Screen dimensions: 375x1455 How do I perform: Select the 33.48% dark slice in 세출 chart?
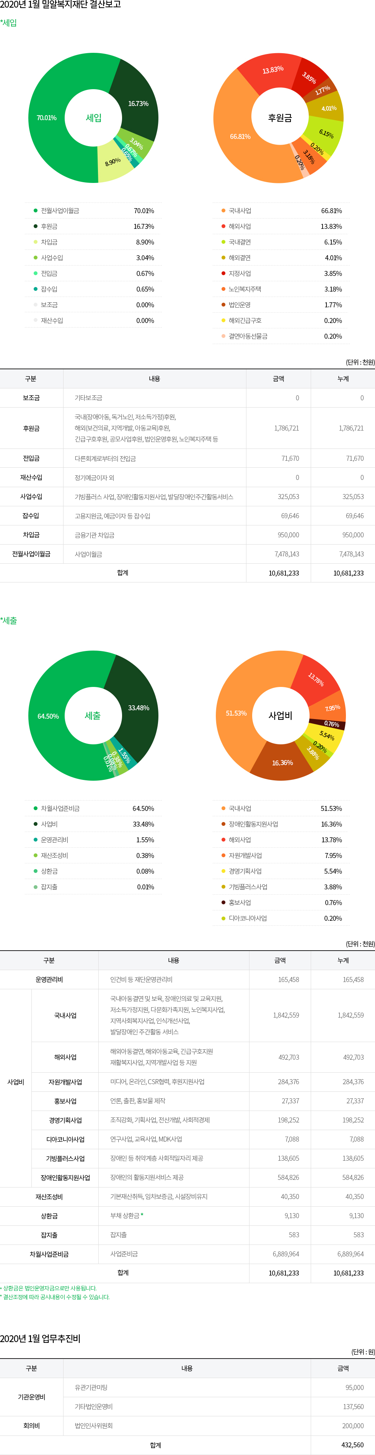(x=139, y=707)
